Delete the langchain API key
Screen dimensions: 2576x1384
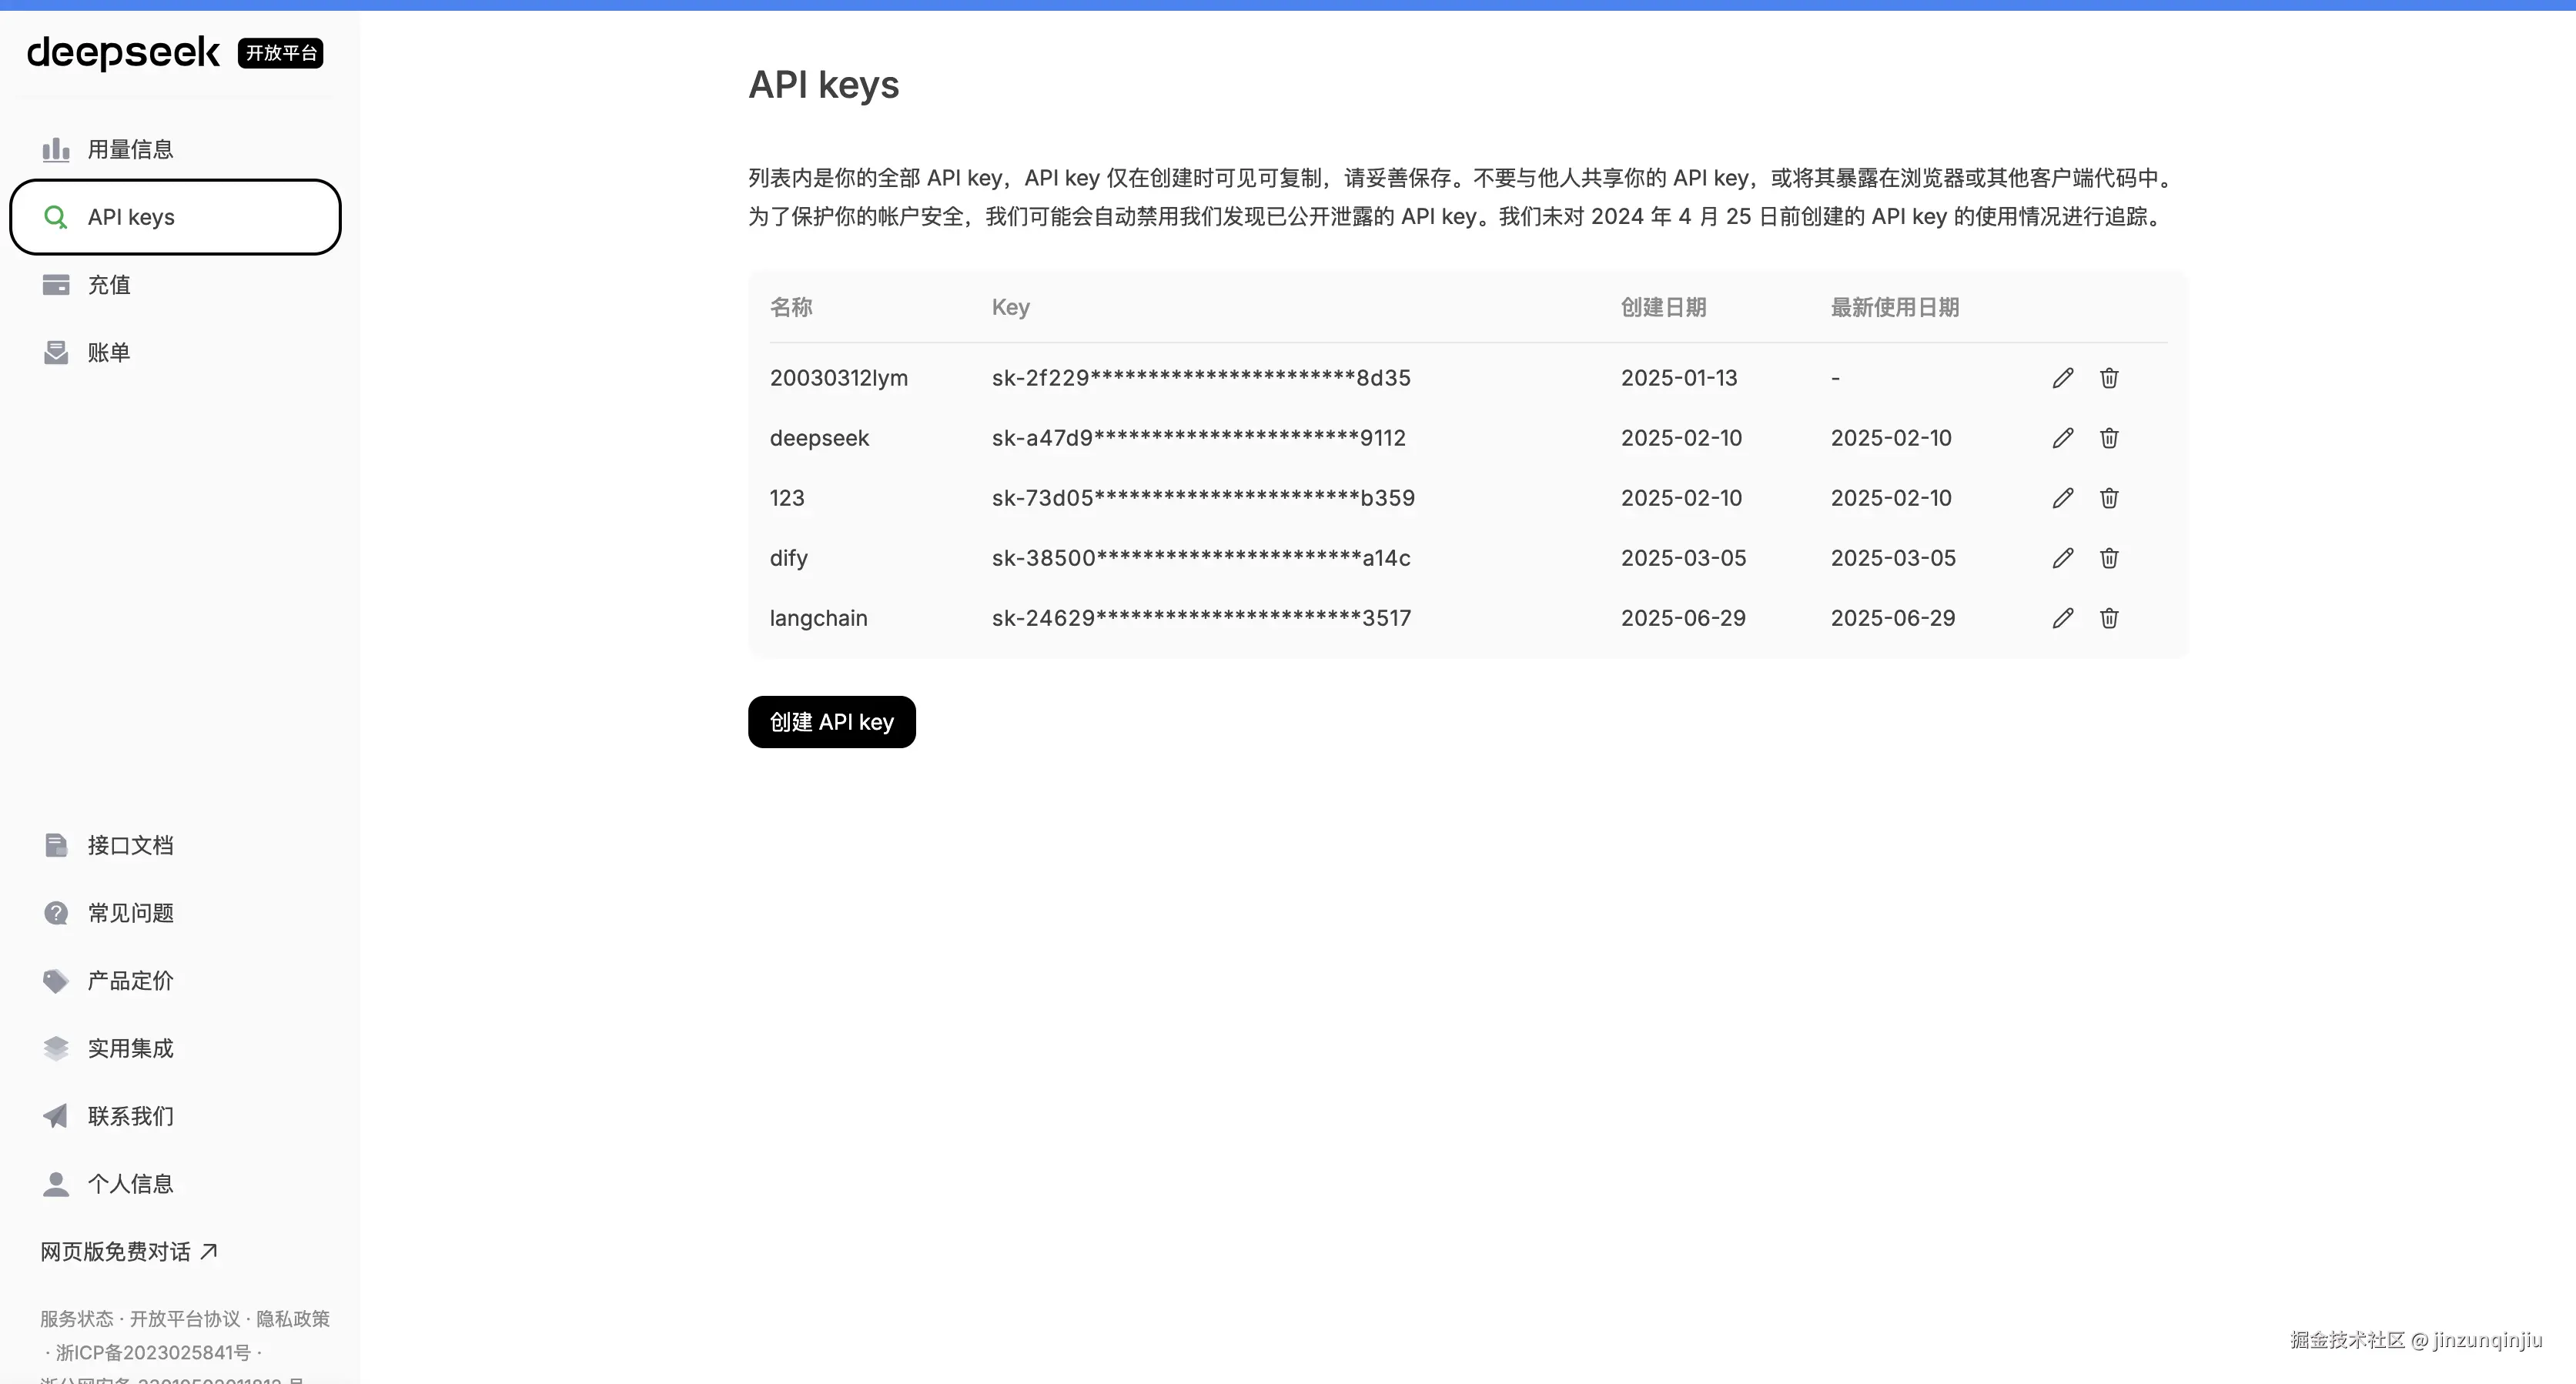tap(2109, 618)
